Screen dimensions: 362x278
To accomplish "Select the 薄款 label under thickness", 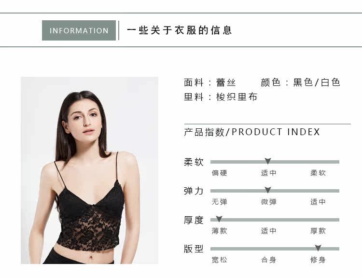I will coord(219,231).
